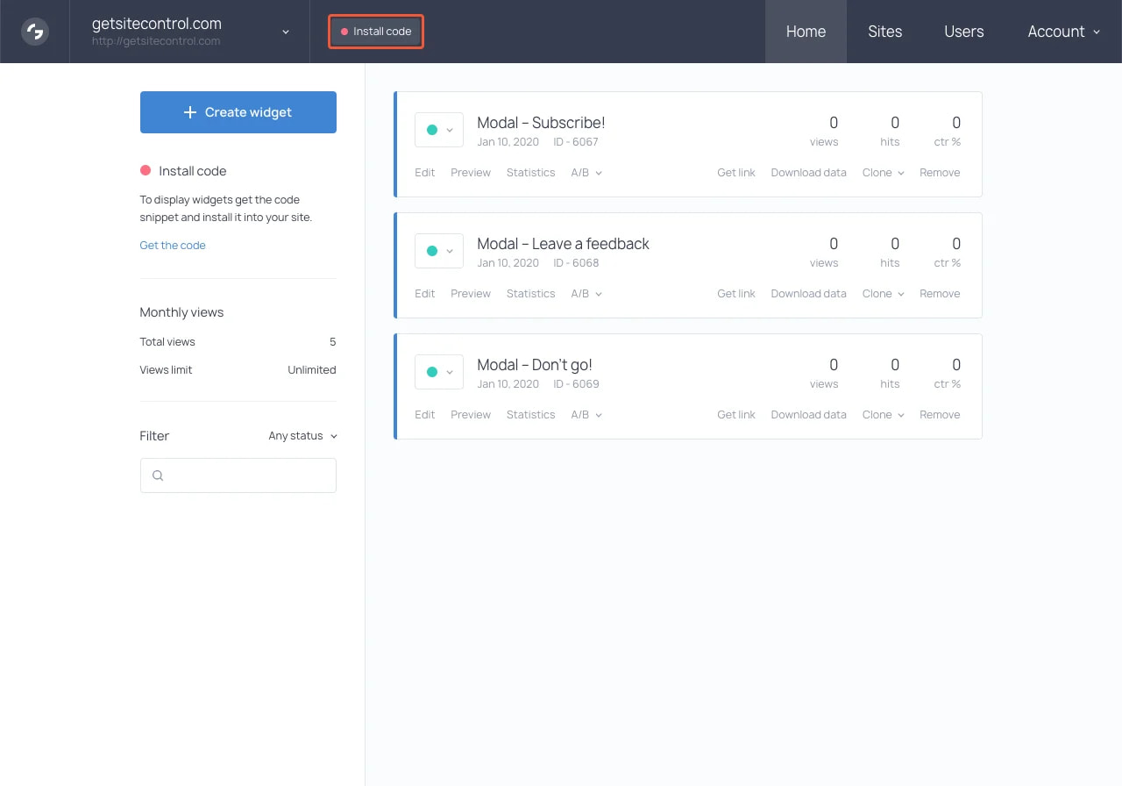Image resolution: width=1122 pixels, height=786 pixels.
Task: Preview the Modal – Don't go! widget
Action: (471, 415)
